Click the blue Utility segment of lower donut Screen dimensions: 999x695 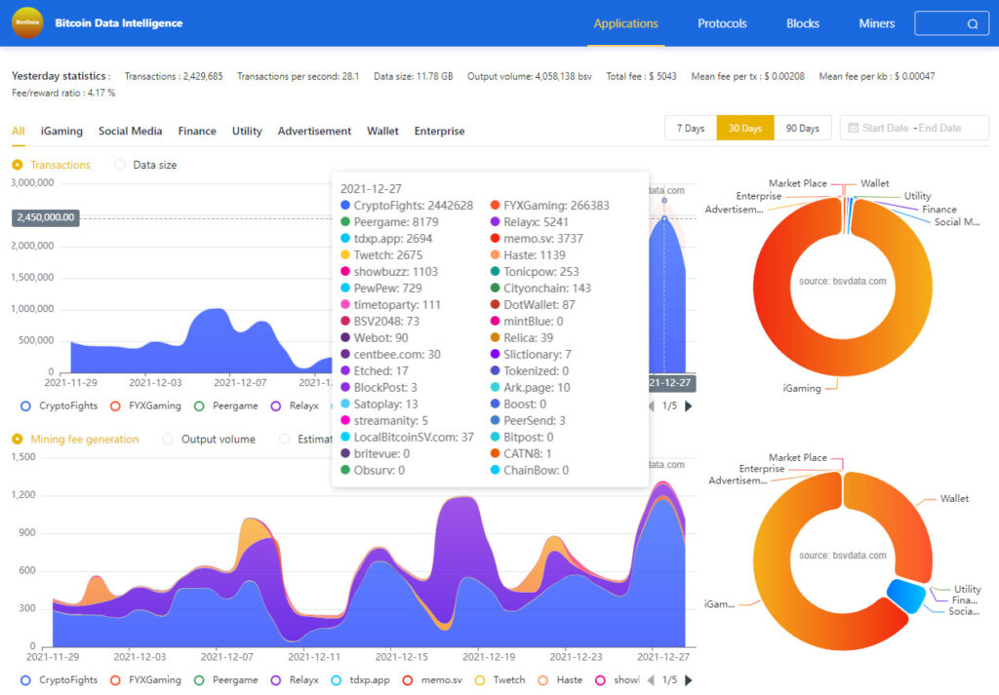[x=906, y=596]
